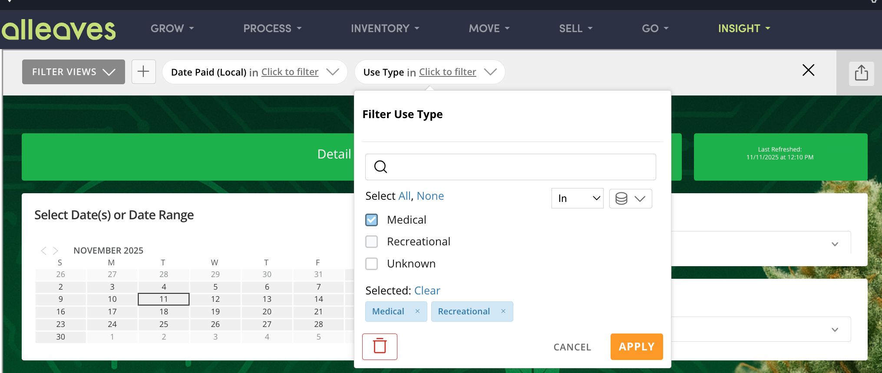Expand the lower right panel chevron

(x=835, y=330)
